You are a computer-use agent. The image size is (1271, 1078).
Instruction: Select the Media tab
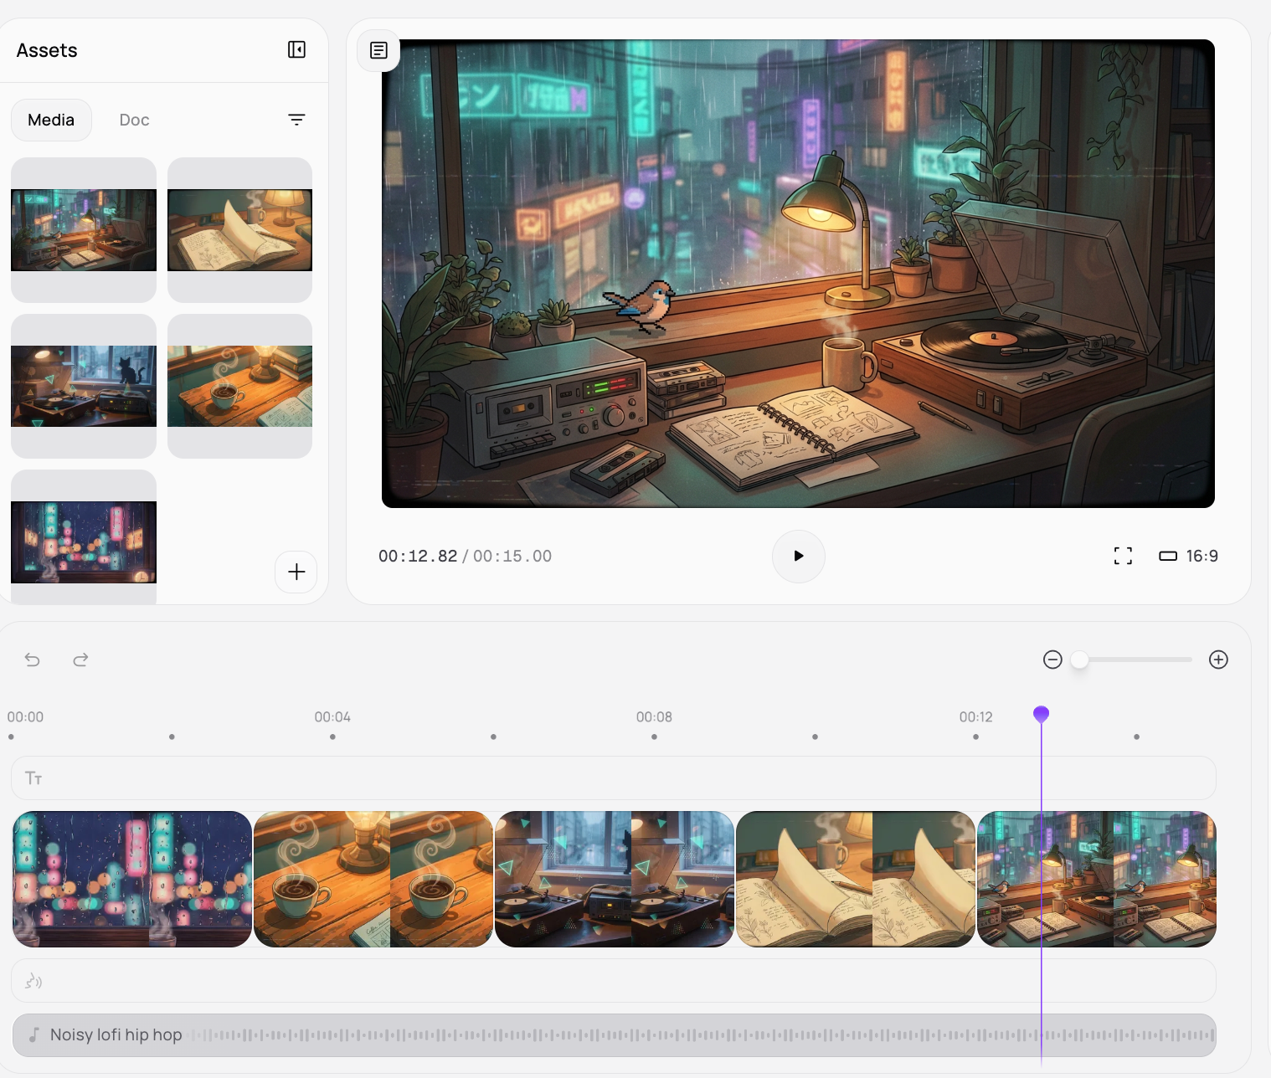51,120
